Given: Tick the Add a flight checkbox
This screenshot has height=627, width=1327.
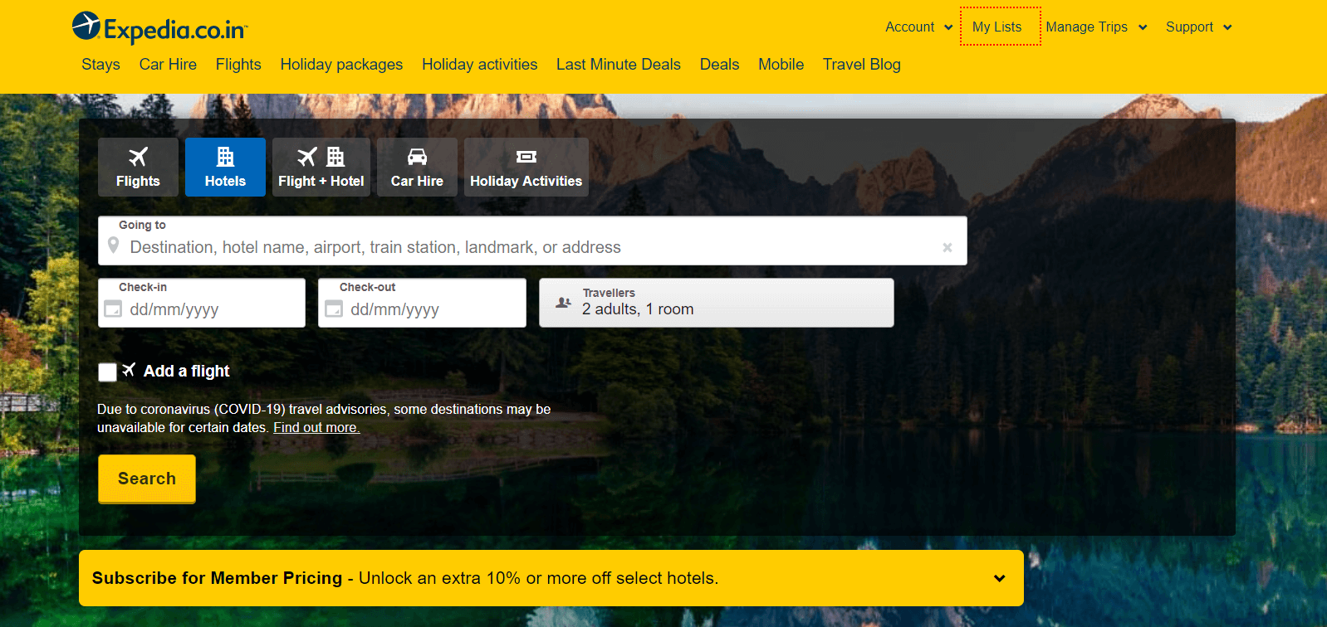Looking at the screenshot, I should point(107,372).
